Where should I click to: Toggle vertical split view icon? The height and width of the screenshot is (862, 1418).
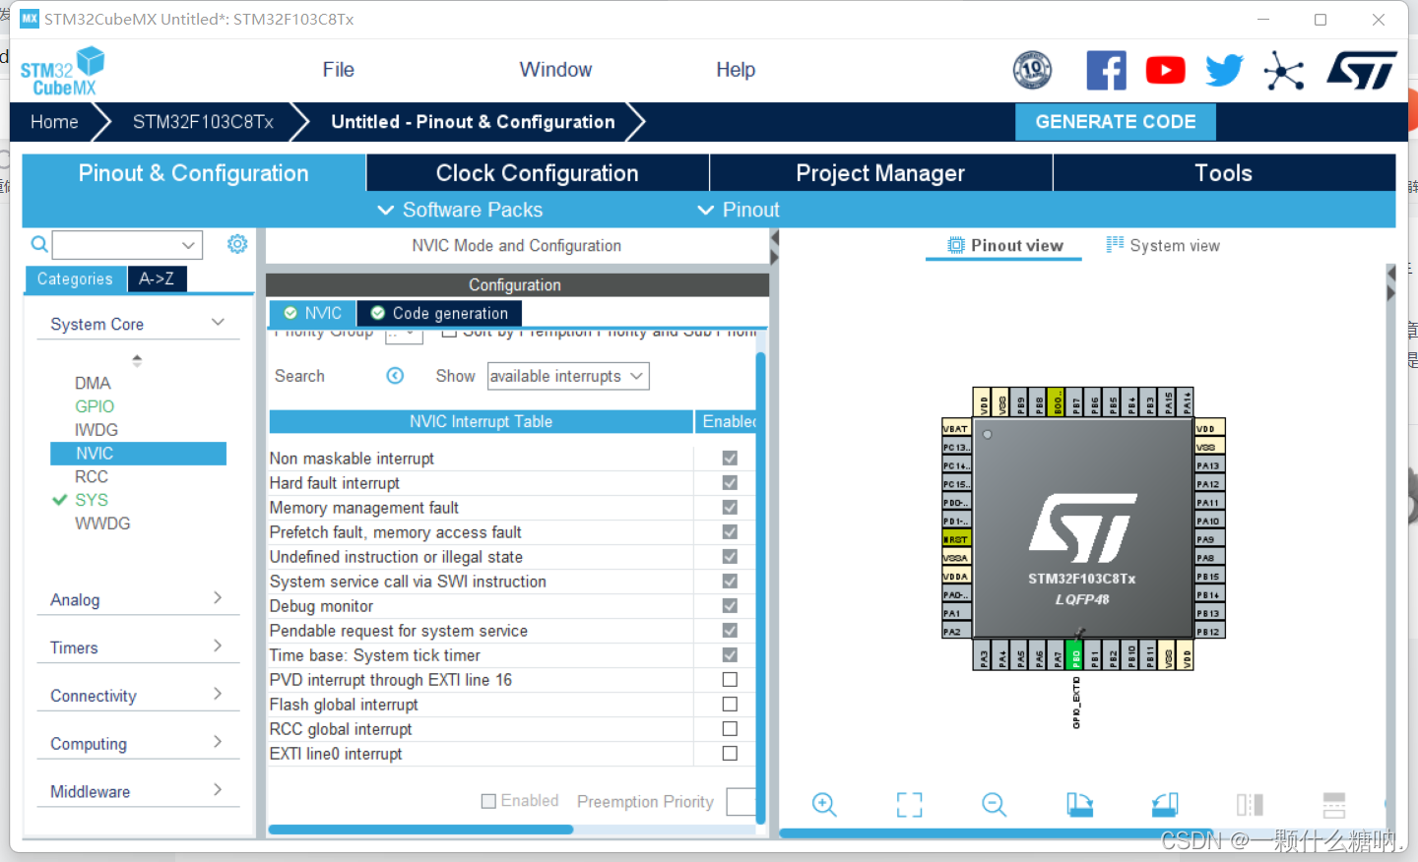1250,805
